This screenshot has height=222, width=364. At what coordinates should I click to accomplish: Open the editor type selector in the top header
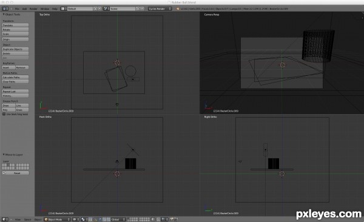click(x=5, y=8)
